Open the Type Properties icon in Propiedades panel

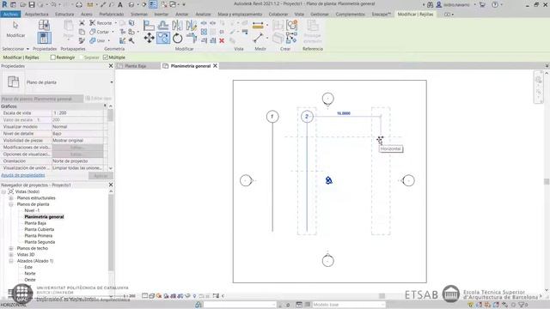pyautogui.click(x=44, y=25)
